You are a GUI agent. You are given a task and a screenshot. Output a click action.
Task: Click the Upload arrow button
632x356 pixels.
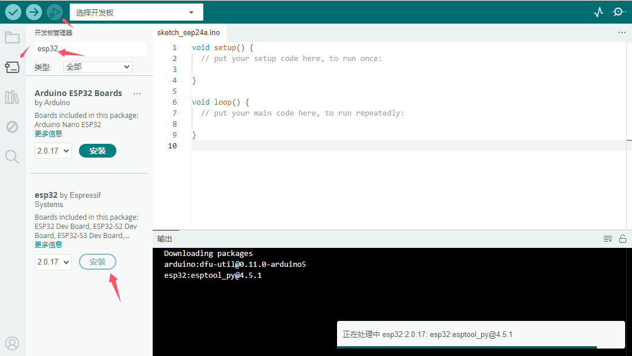[x=34, y=12]
